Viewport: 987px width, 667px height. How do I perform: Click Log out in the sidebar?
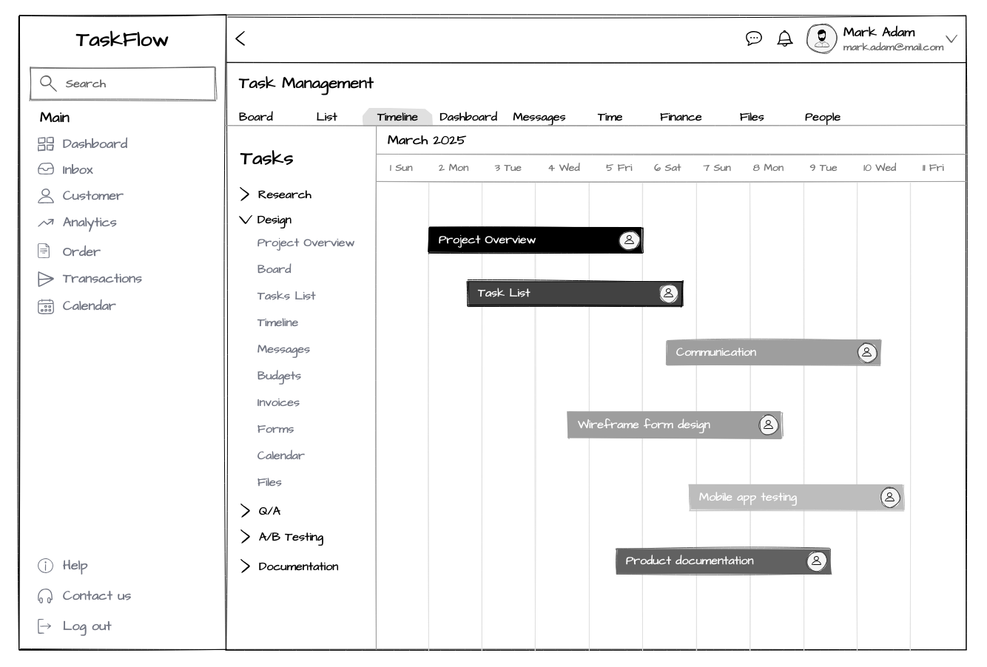tap(86, 626)
